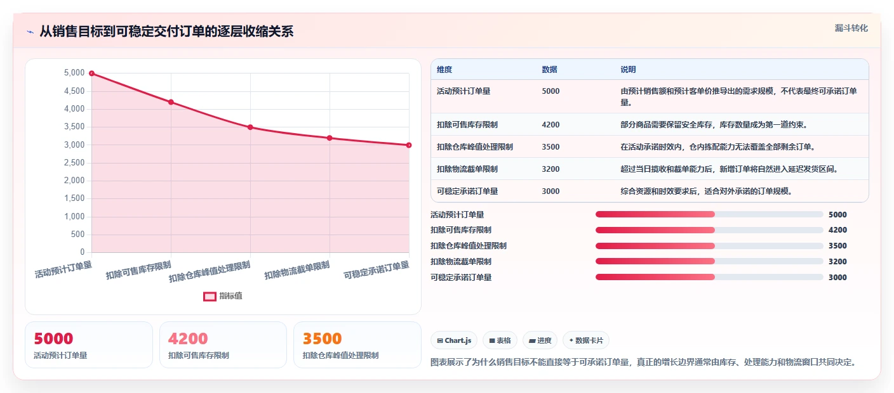This screenshot has width=894, height=393.
Task: Click table cell 扣除物流截单限制
Action: tap(467, 169)
